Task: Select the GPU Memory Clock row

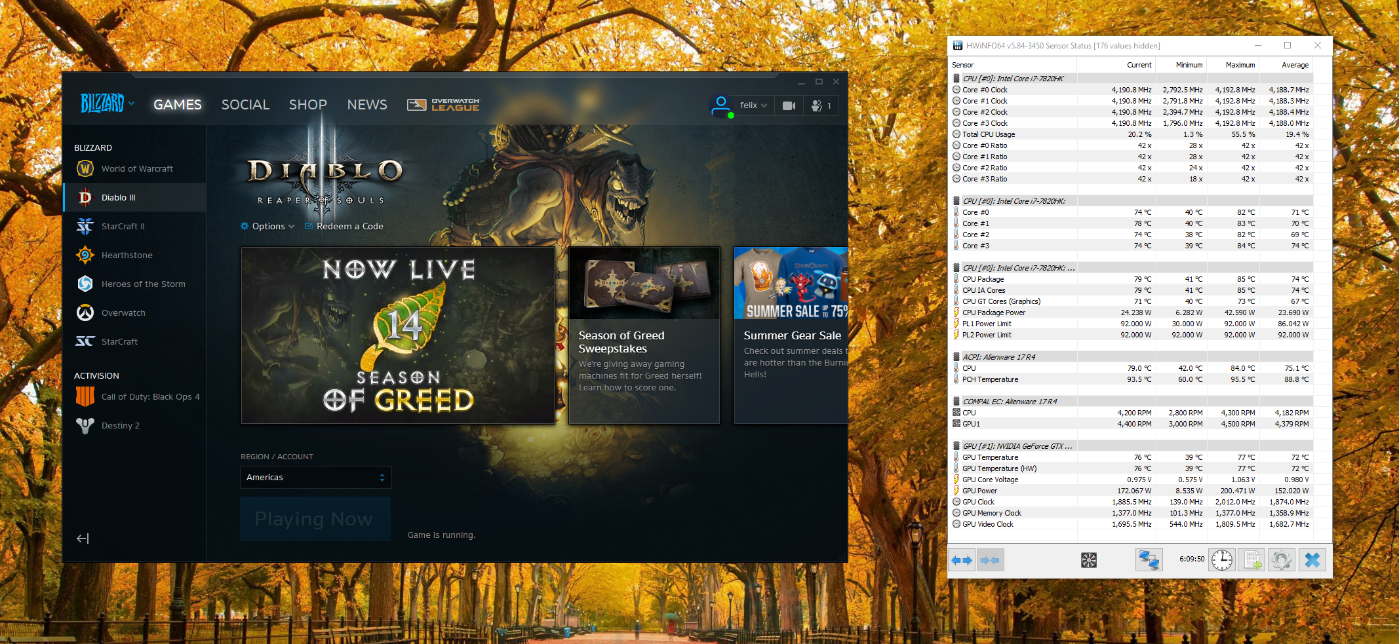Action: pos(1131,513)
